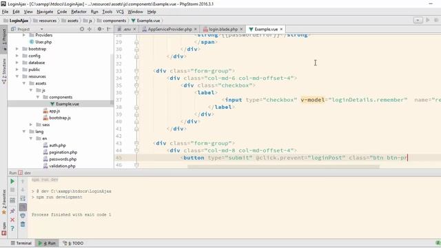
Task: Expand the public folder
Action: click(x=17, y=70)
